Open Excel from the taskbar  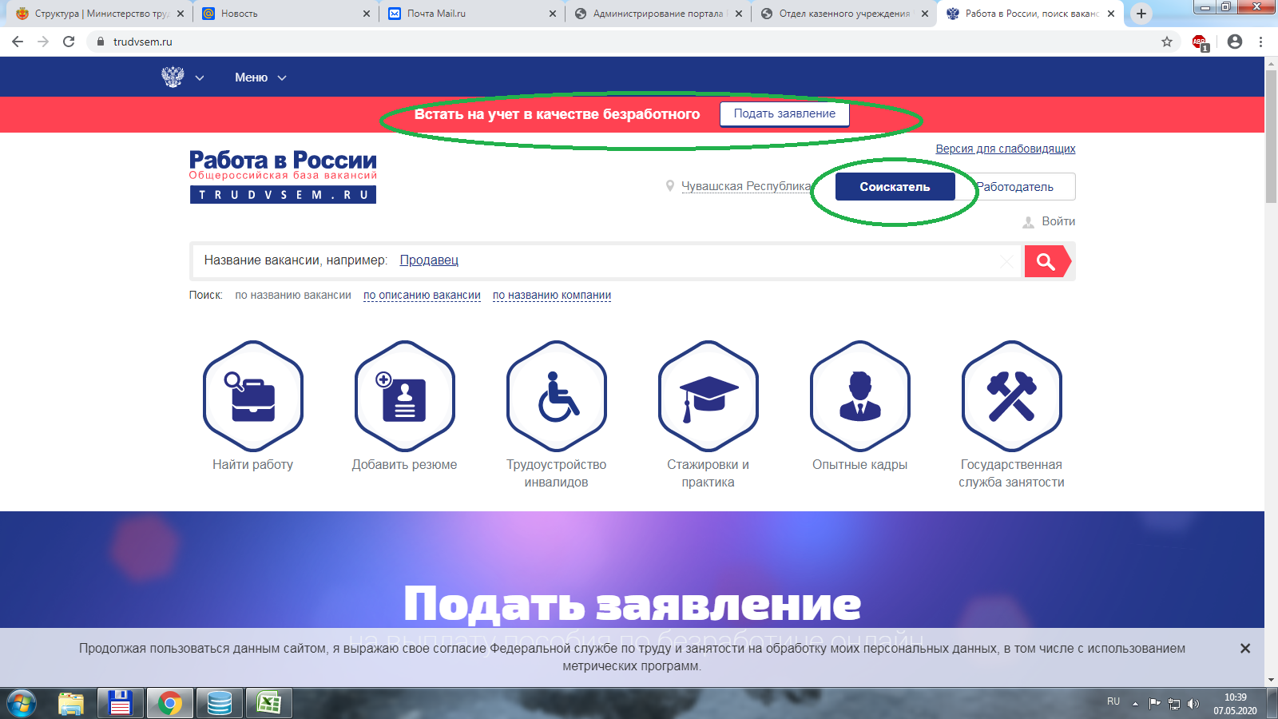tap(268, 704)
